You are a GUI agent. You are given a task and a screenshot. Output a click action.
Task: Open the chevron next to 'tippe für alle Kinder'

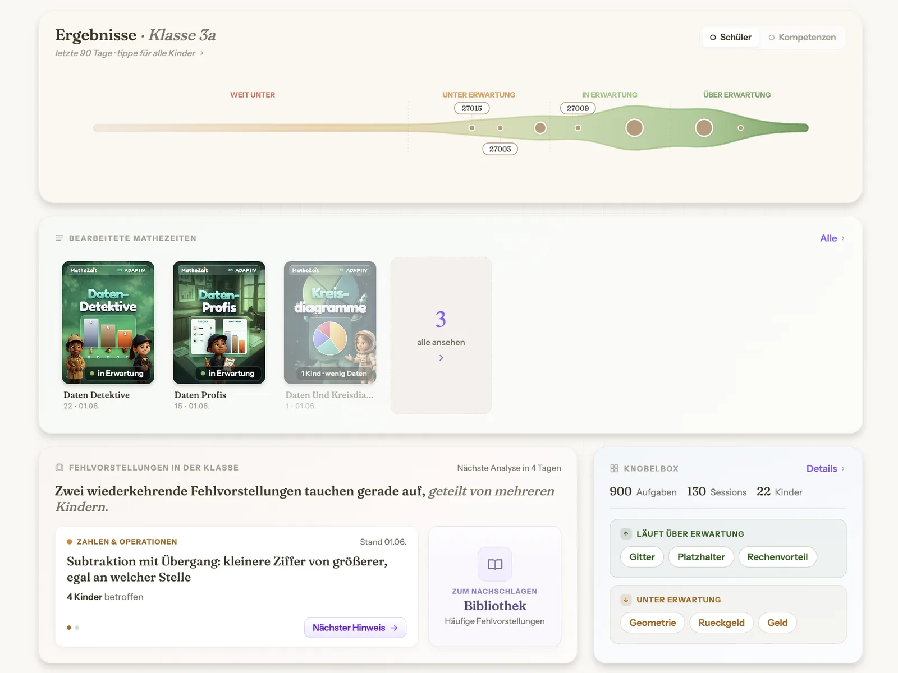tap(202, 53)
